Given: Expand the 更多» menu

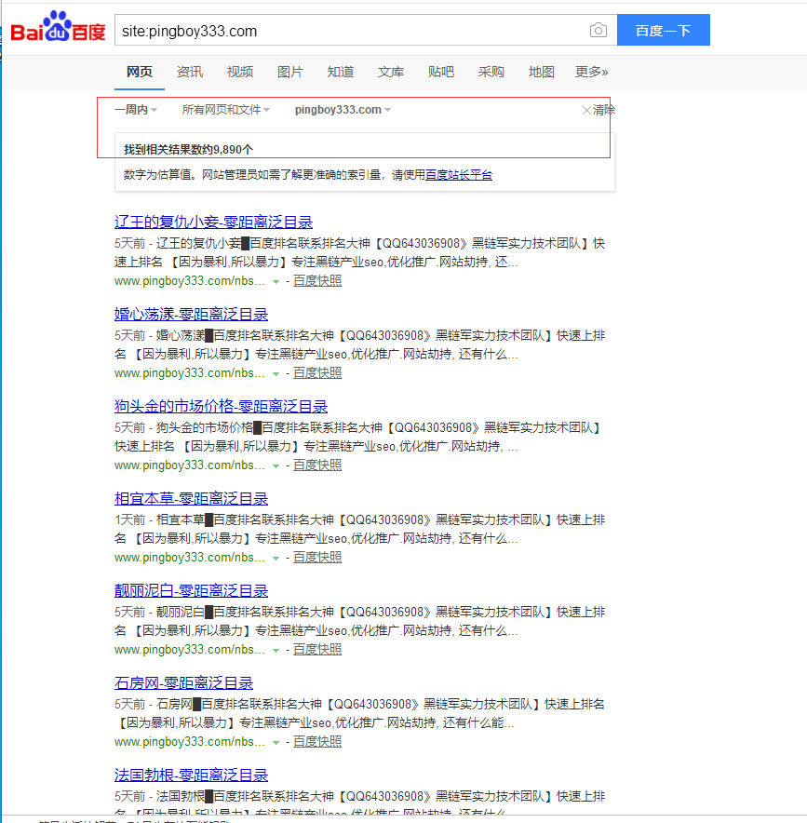Looking at the screenshot, I should pos(592,72).
